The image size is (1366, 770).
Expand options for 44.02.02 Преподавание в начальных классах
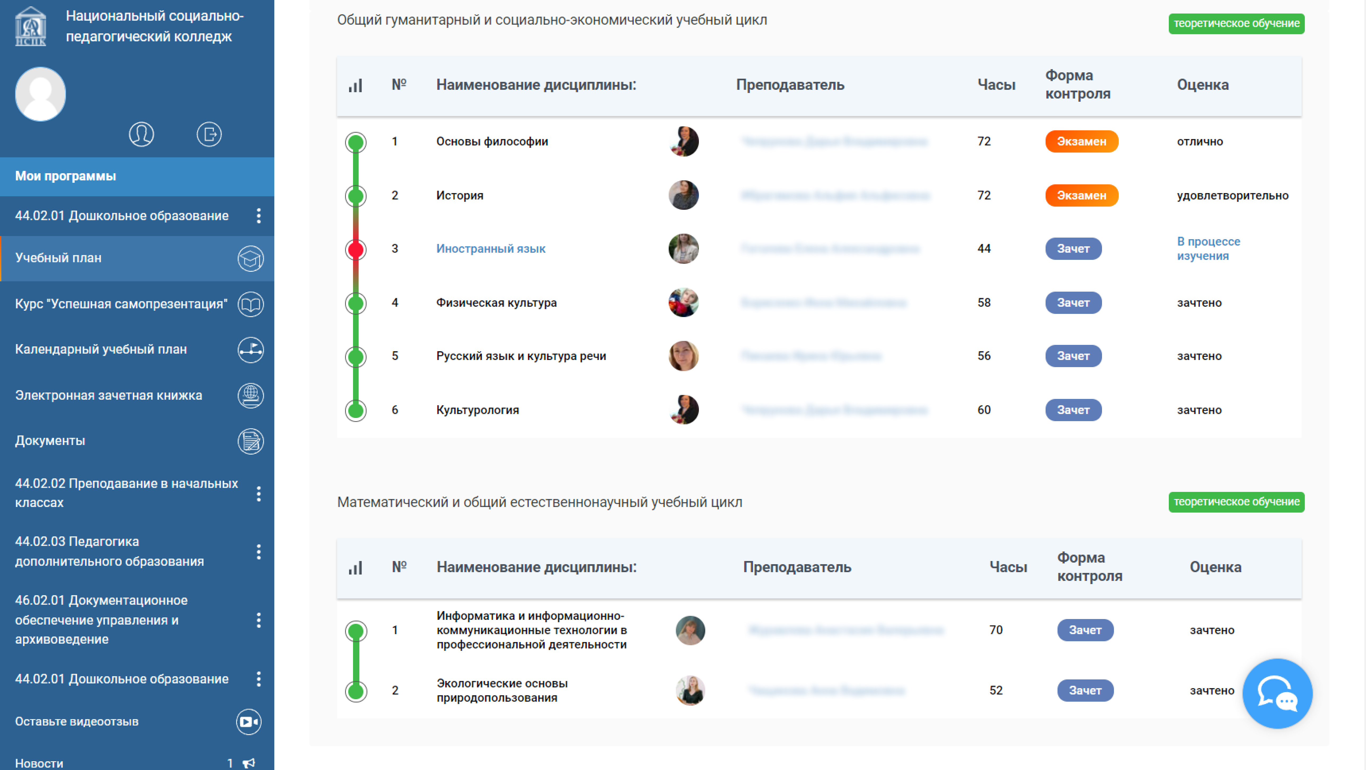259,493
